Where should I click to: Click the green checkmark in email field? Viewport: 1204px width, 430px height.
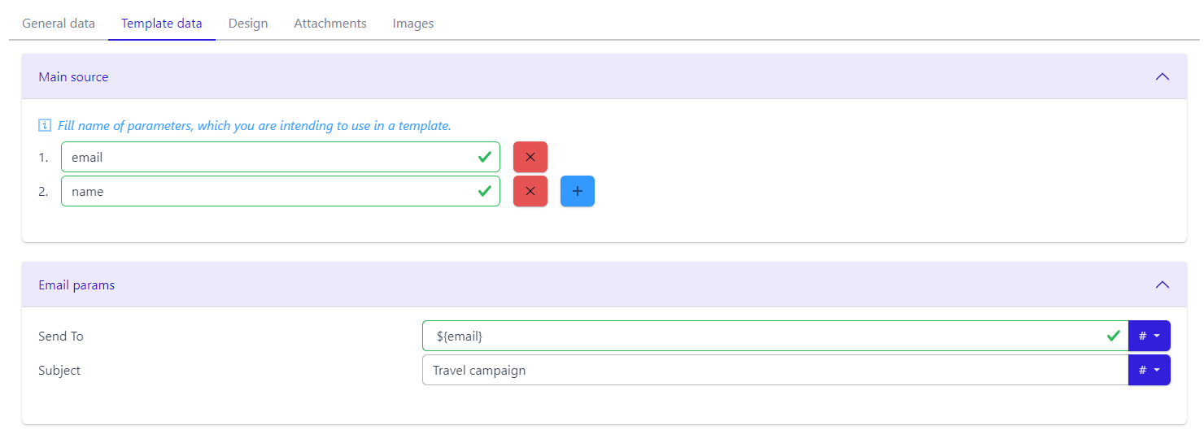(485, 157)
